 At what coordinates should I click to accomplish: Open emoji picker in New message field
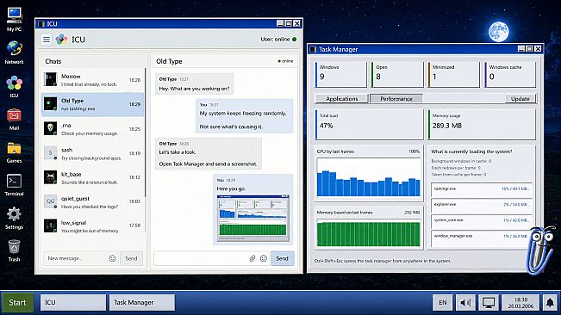112,258
